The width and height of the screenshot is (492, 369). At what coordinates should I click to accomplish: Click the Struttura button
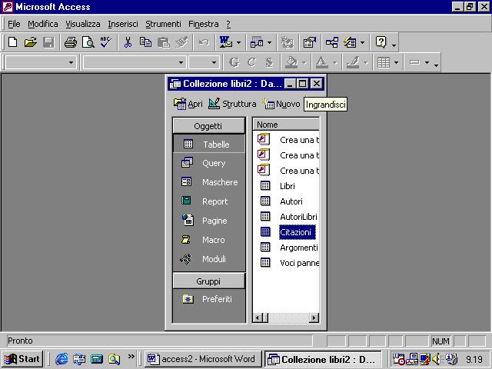pyautogui.click(x=232, y=104)
